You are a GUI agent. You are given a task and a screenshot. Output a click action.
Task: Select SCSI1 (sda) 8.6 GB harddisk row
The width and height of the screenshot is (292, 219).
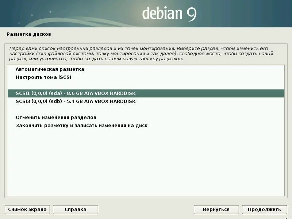click(146, 93)
